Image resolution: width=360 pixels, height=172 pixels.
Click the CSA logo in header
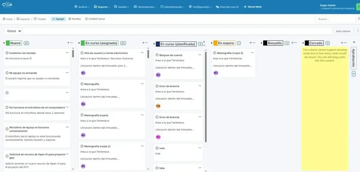pos(7,5)
